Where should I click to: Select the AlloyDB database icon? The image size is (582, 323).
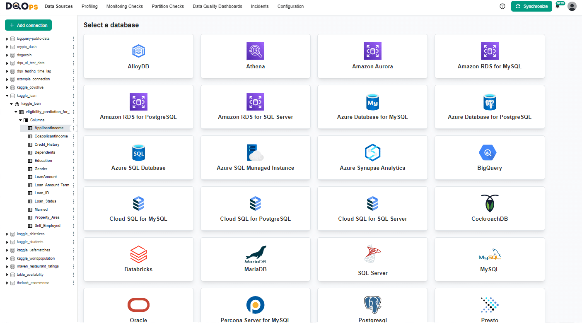point(138,51)
